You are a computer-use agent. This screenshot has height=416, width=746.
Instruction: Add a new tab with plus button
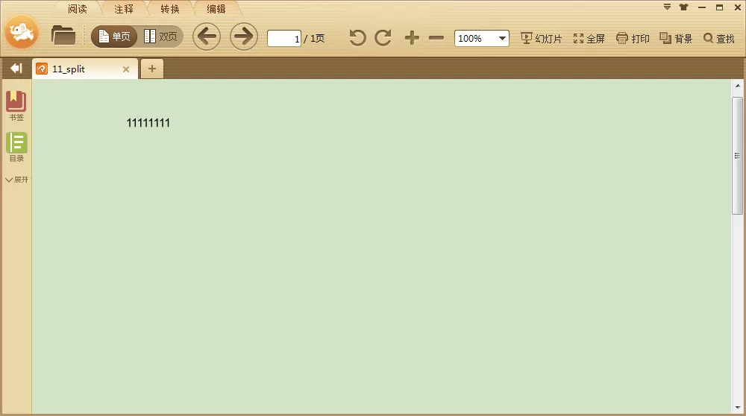click(151, 69)
